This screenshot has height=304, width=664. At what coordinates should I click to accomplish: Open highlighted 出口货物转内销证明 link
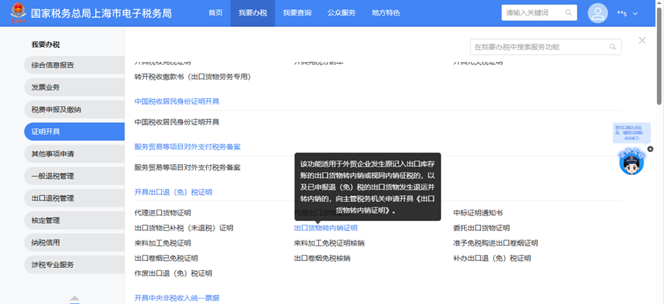coord(326,228)
